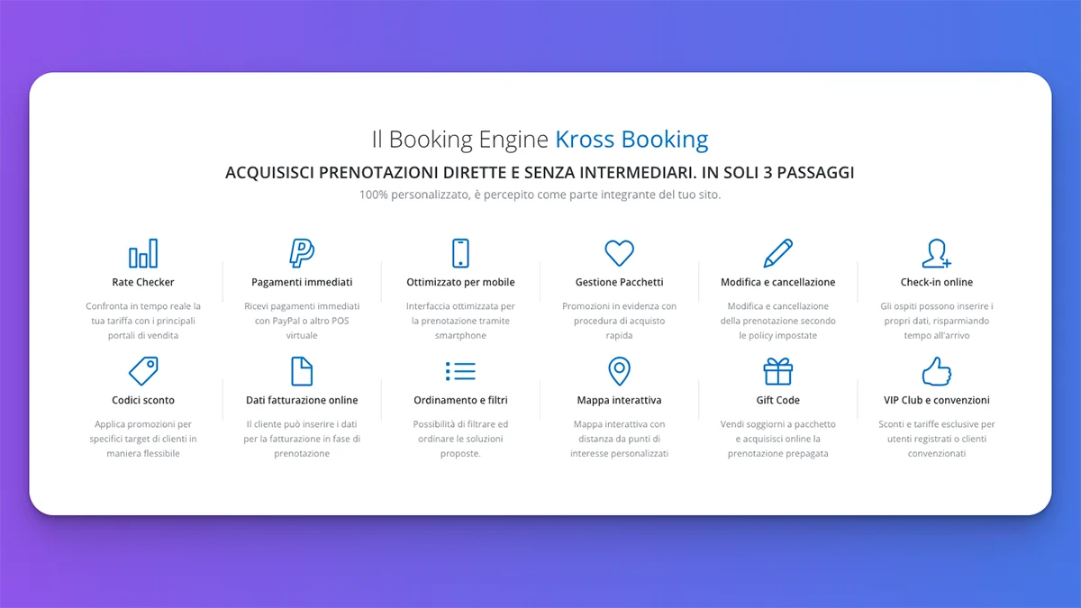The height and width of the screenshot is (608, 1081).
Task: Click the PayPal icon for Pagamenti immediati
Action: point(302,253)
